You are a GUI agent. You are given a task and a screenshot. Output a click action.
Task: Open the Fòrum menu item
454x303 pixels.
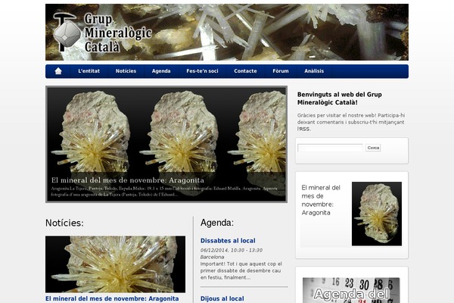[x=281, y=71]
